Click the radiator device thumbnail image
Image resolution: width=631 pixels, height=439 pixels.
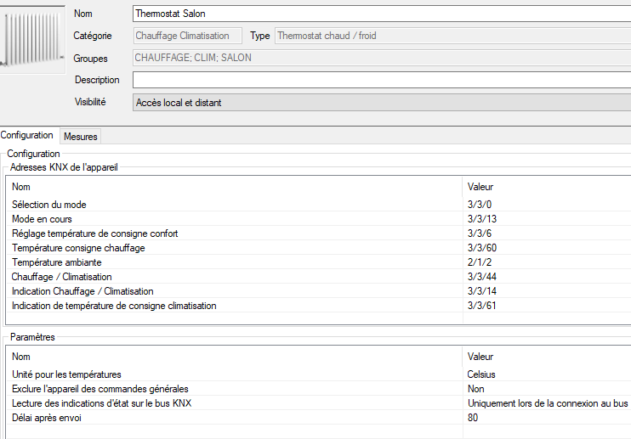pos(32,39)
